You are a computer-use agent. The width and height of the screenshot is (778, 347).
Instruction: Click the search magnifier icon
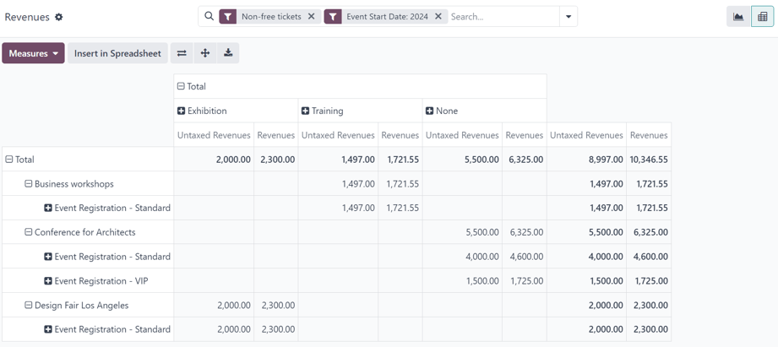tap(209, 16)
